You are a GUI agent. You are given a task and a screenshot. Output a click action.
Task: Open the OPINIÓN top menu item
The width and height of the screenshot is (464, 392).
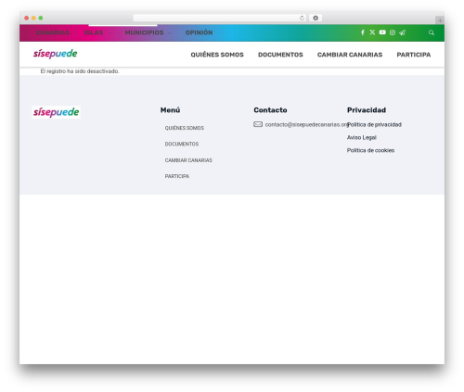(199, 32)
